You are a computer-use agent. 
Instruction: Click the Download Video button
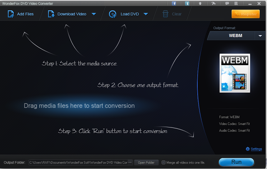[67, 14]
